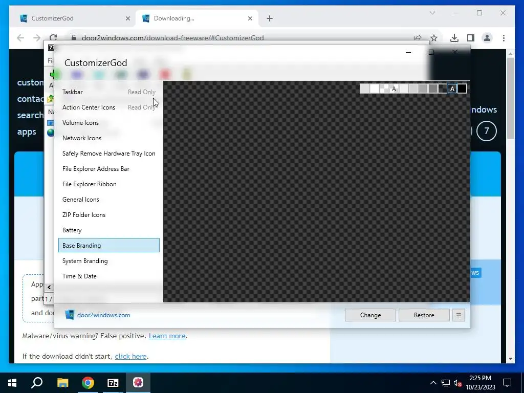The width and height of the screenshot is (524, 393).
Task: Click the Change button
Action: coord(370,315)
